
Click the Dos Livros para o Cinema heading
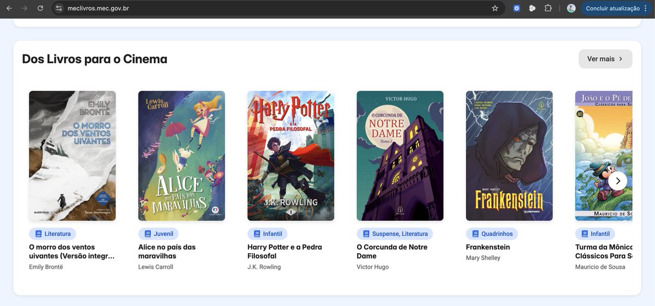94,59
